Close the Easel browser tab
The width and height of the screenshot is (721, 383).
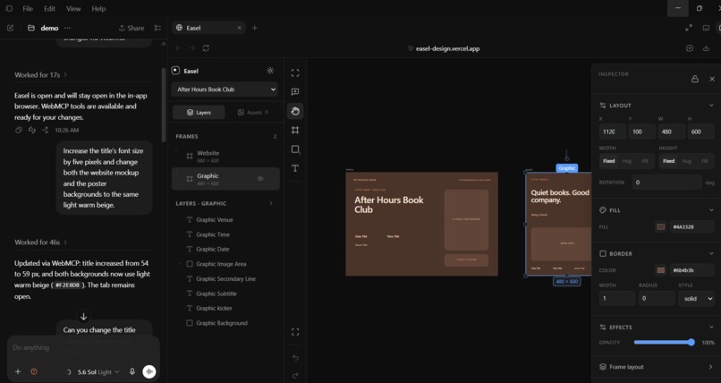point(239,28)
